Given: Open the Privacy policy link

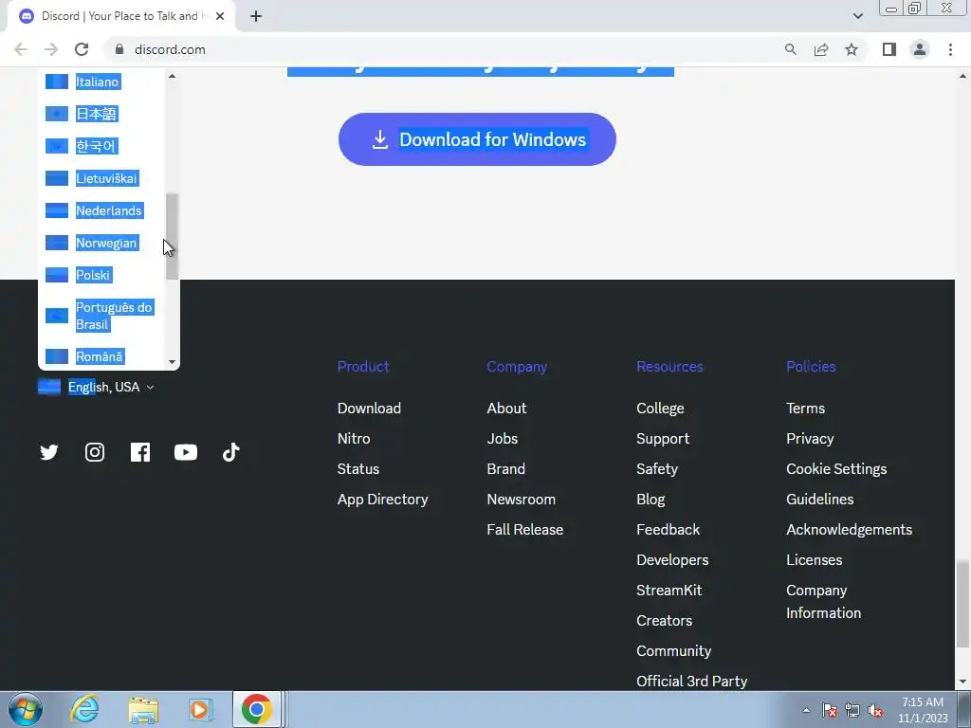Looking at the screenshot, I should point(810,439).
